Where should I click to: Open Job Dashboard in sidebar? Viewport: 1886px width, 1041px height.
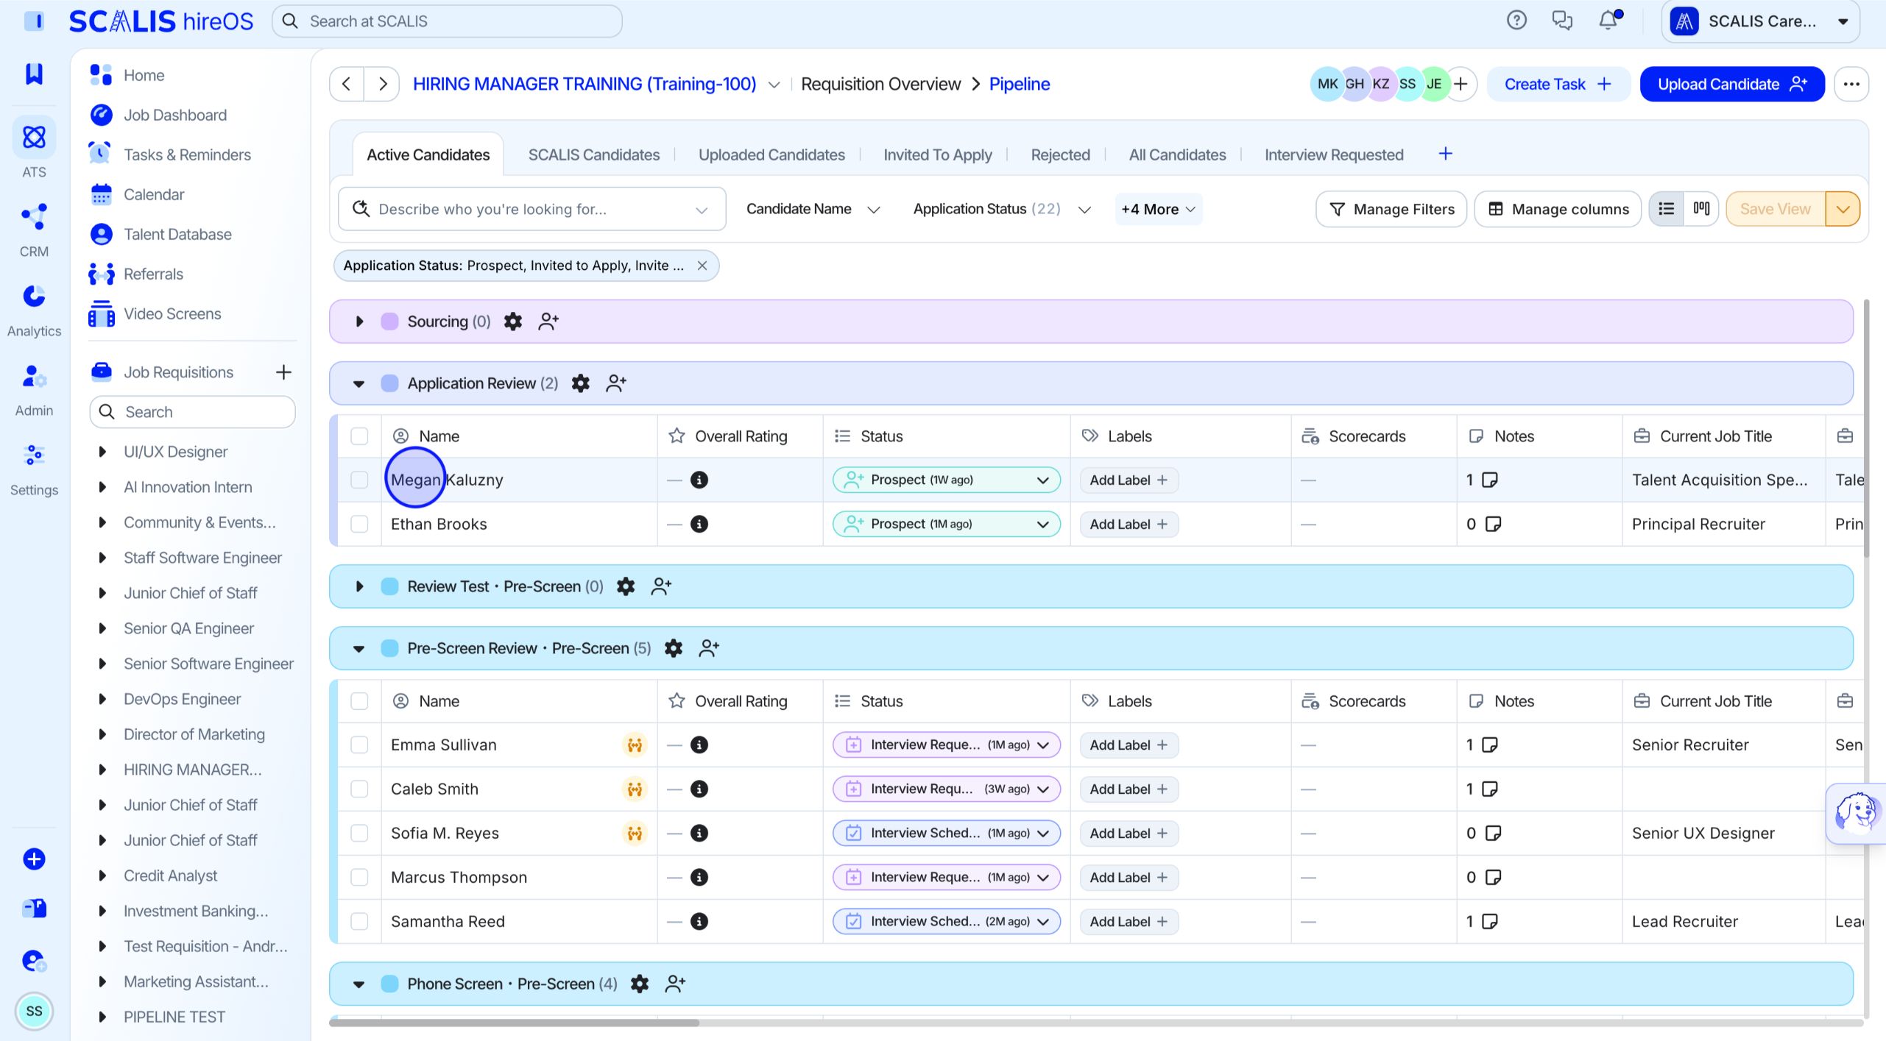coord(175,115)
